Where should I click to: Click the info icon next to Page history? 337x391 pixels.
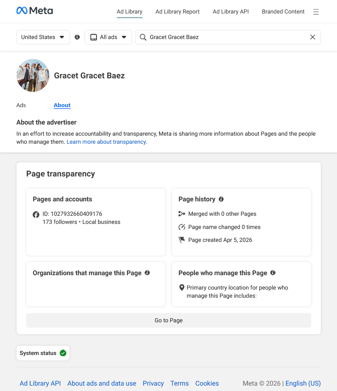[x=221, y=199]
